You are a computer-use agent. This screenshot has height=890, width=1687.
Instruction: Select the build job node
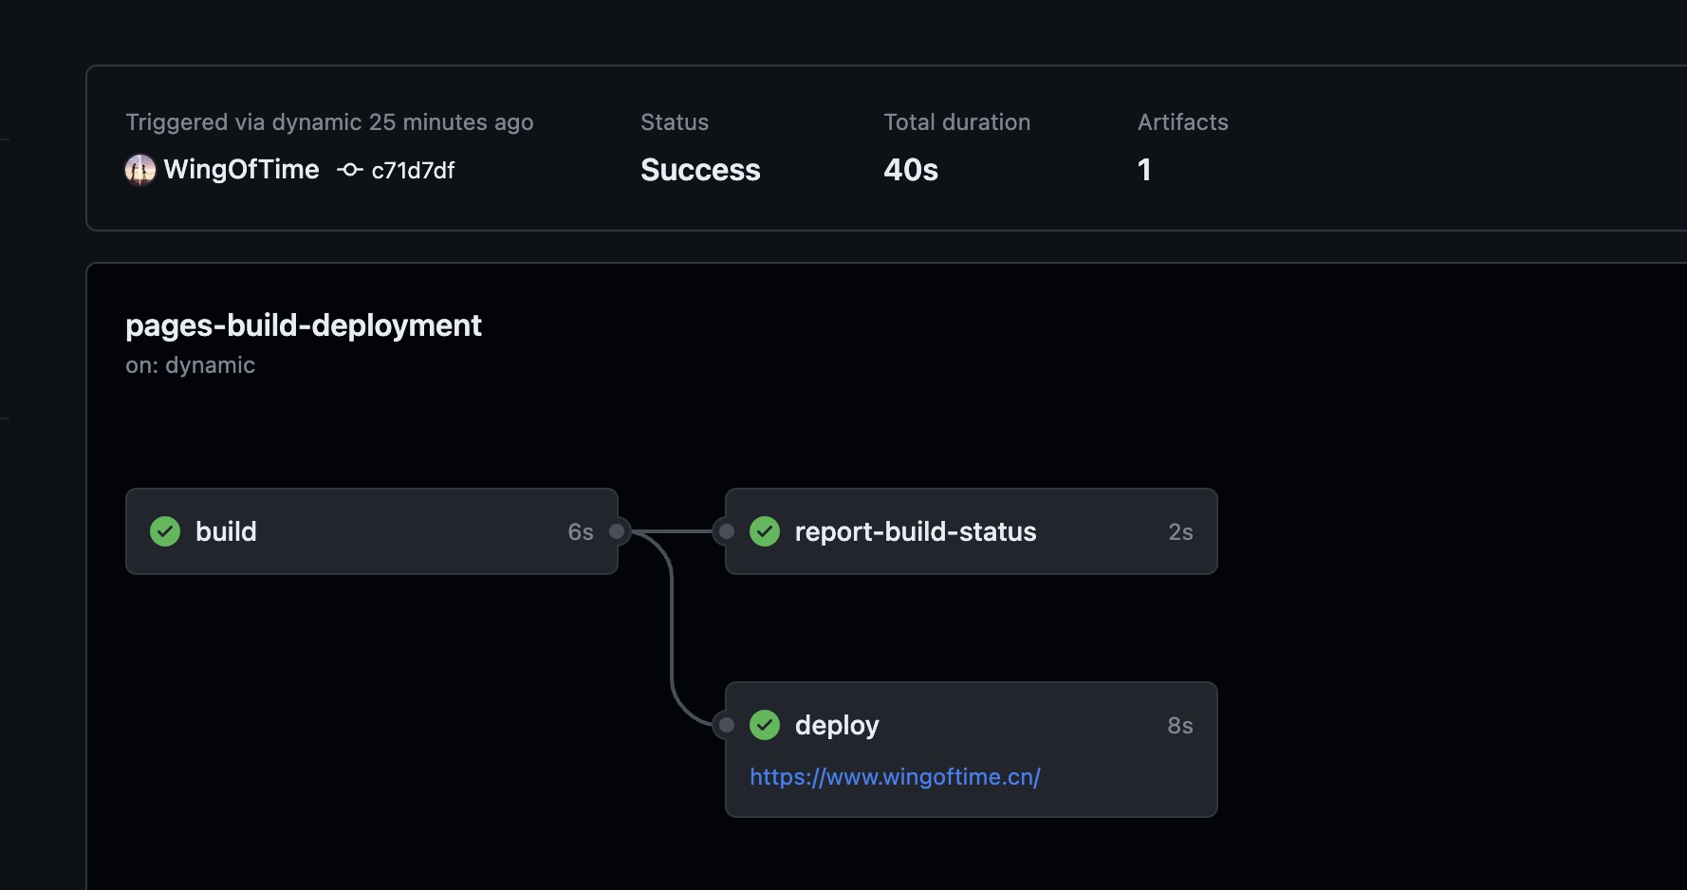coord(370,531)
